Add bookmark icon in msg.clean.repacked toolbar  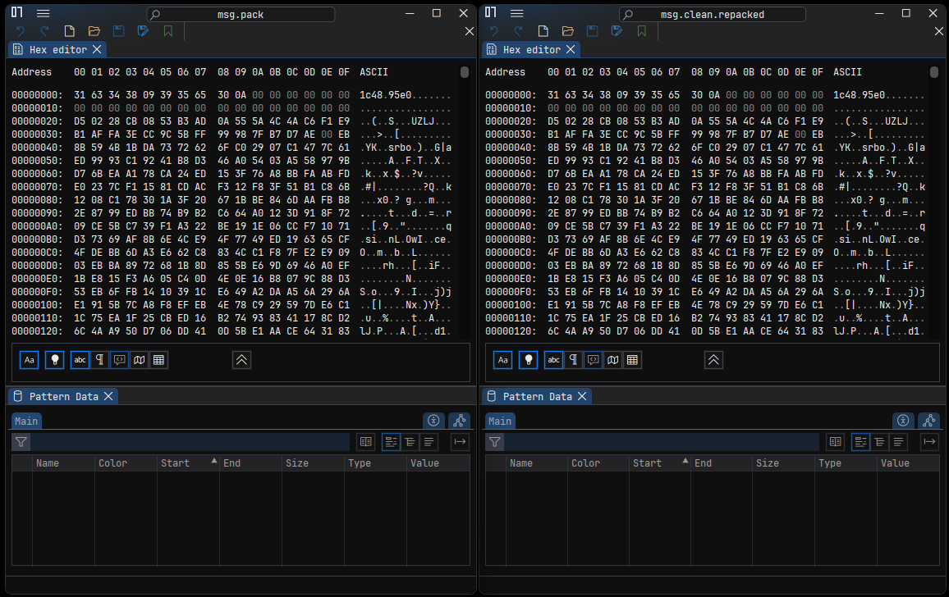click(641, 31)
